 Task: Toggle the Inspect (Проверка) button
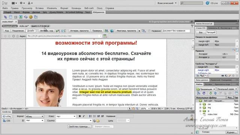tap(97, 31)
